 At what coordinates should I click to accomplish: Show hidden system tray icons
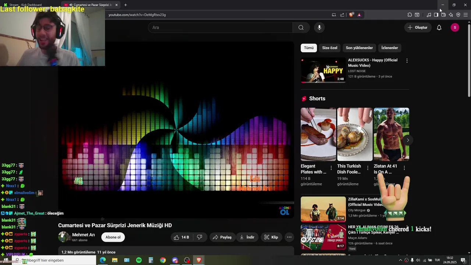click(x=401, y=260)
